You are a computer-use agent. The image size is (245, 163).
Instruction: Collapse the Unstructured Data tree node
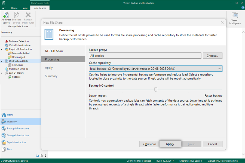click(2, 61)
